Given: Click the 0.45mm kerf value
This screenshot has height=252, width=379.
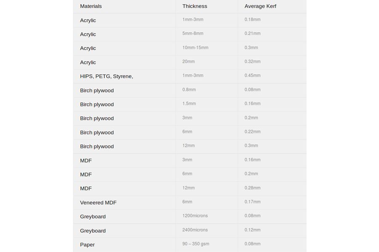Looking at the screenshot, I should (x=253, y=76).
